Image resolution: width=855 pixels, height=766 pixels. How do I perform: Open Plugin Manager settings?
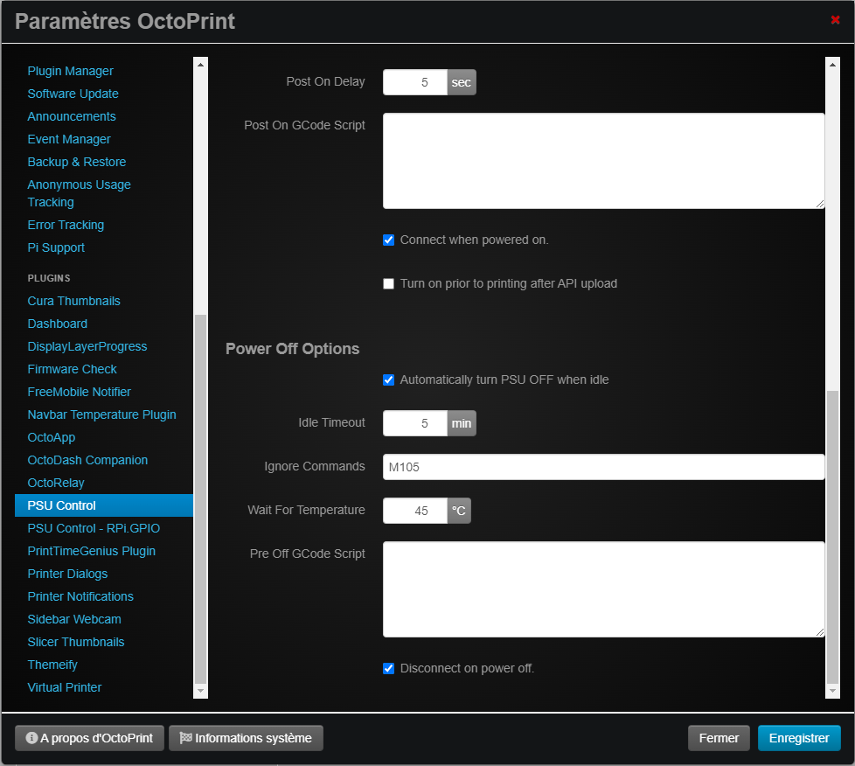point(70,71)
